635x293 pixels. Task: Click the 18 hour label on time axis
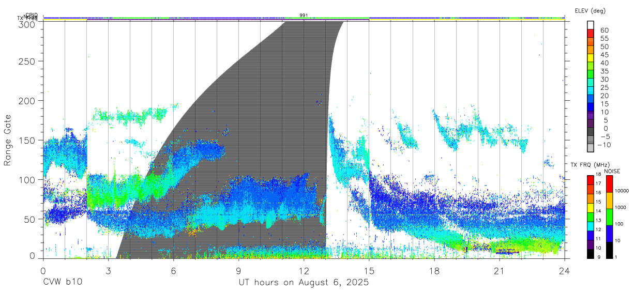(434, 270)
